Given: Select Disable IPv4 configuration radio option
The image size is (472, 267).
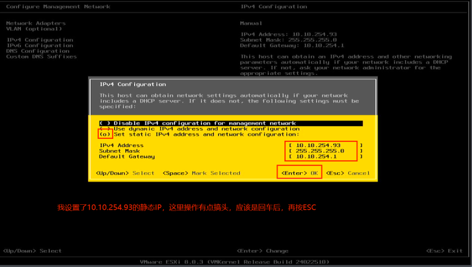Looking at the screenshot, I should 231,123.
